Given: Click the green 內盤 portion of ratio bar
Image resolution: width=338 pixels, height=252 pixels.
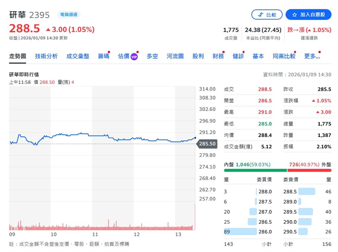Looking at the screenshot, I should click(x=256, y=170).
